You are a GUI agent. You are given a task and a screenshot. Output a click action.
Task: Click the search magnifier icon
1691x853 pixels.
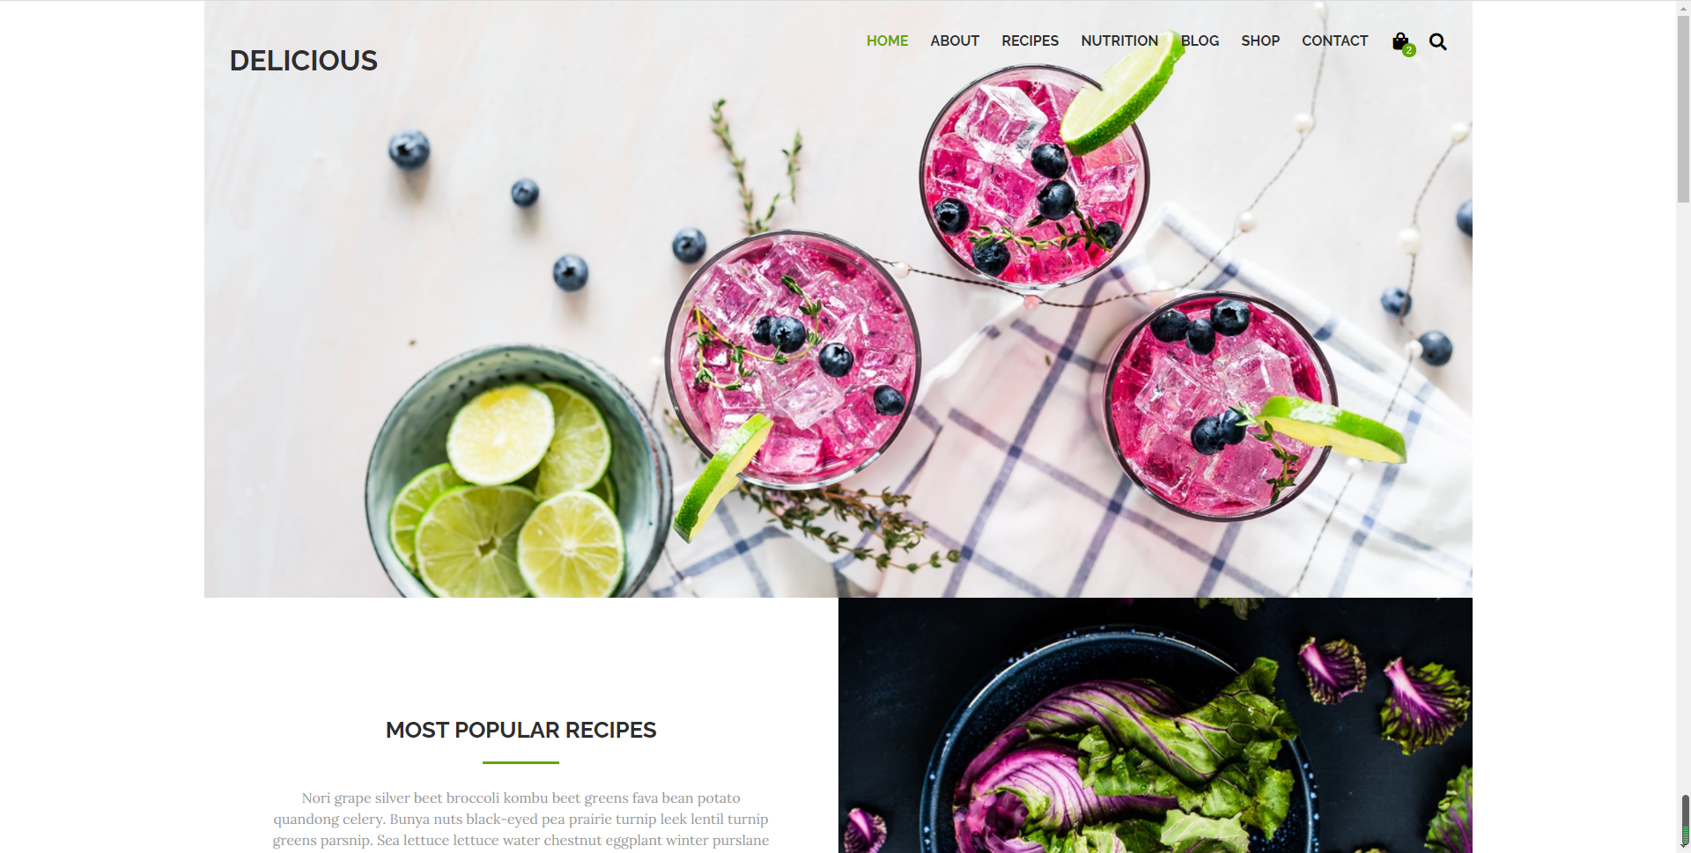coord(1437,41)
